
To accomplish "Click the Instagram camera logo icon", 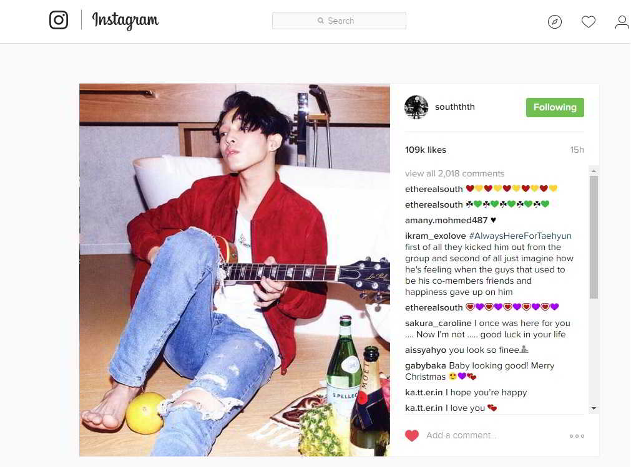I will click(x=58, y=20).
